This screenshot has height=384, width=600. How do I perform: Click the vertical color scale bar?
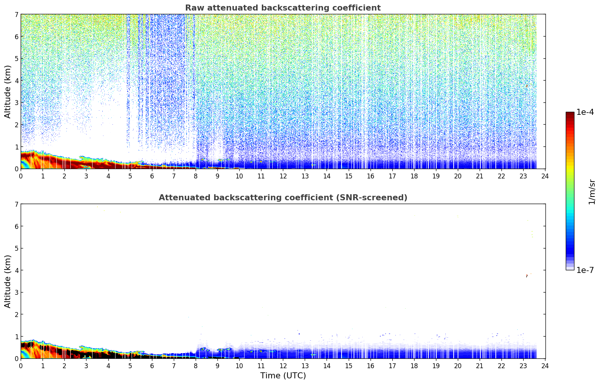point(570,191)
